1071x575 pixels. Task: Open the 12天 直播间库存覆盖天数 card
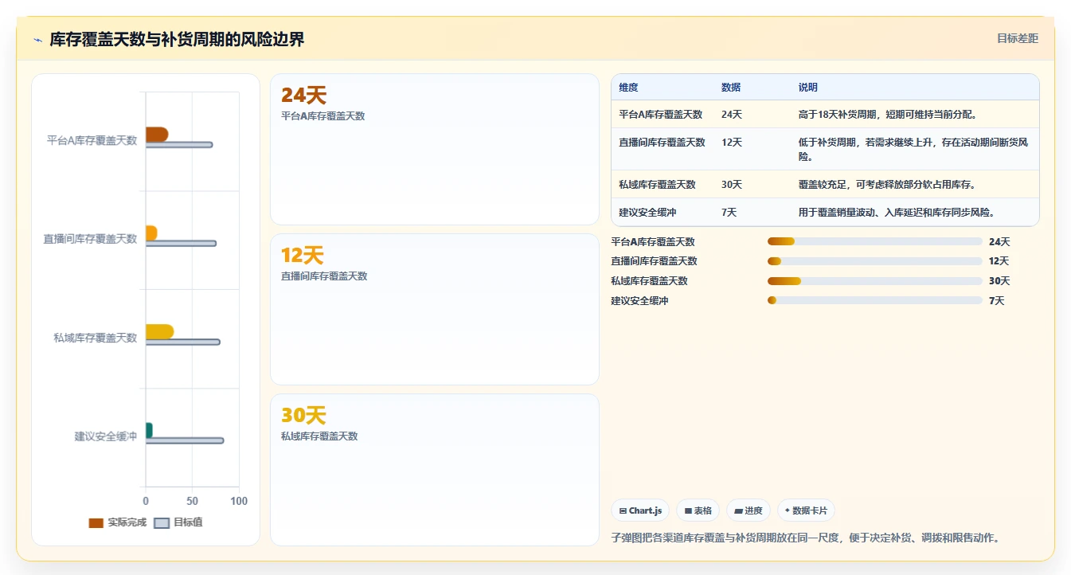pyautogui.click(x=435, y=309)
